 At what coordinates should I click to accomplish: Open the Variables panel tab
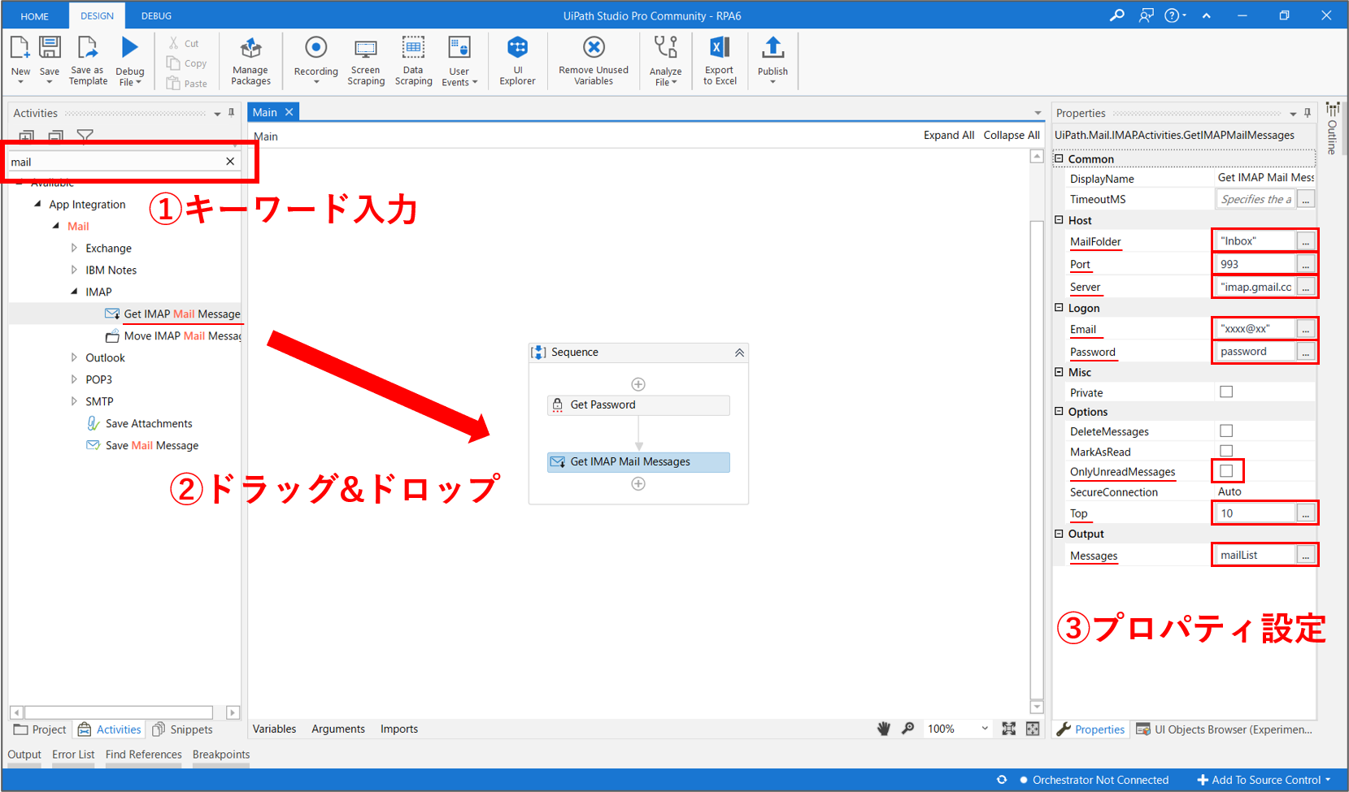click(274, 729)
